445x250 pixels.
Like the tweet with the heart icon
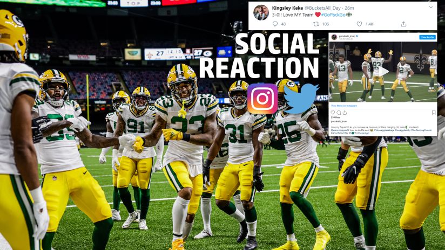[359, 24]
